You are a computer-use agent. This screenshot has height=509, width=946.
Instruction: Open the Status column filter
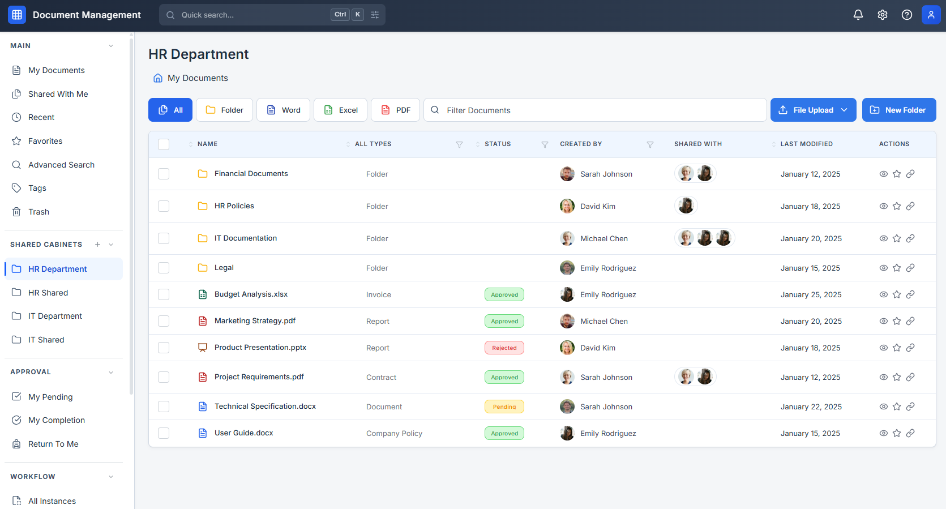[545, 144]
